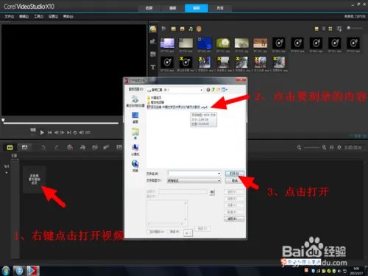Jump to end of the preview clip

pos(69,132)
